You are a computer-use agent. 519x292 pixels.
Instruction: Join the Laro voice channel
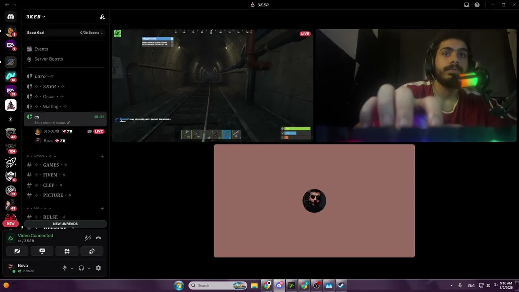[x=65, y=76]
